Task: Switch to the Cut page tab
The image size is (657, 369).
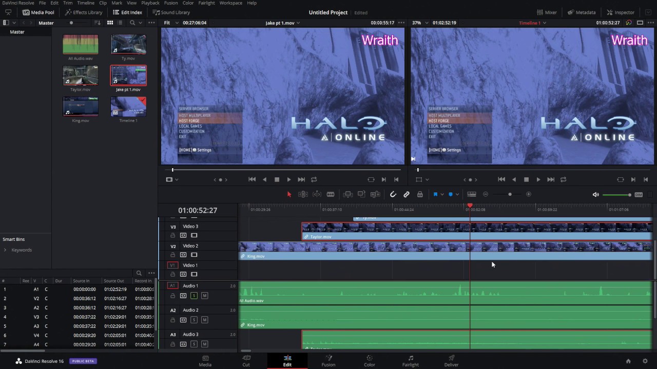Action: pyautogui.click(x=246, y=361)
